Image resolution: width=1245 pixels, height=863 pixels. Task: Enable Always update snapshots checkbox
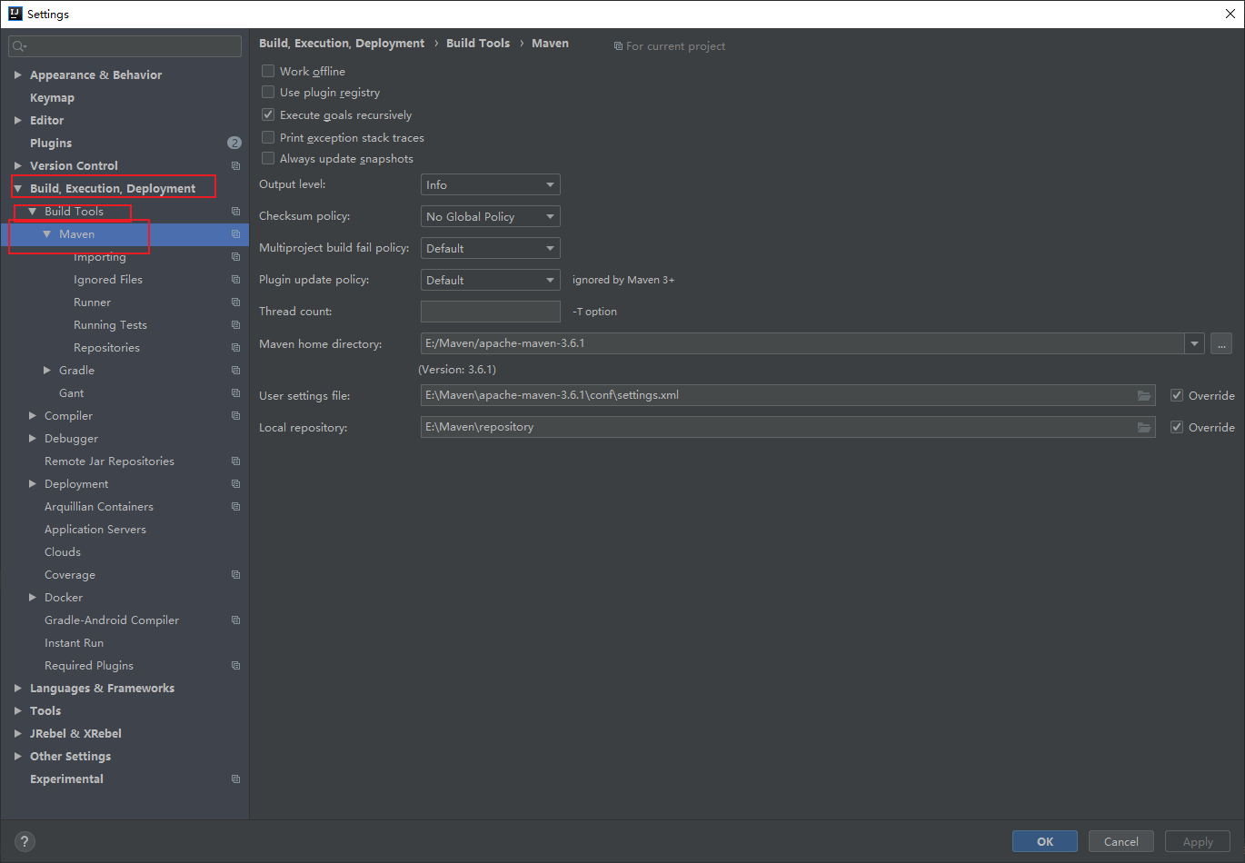pyautogui.click(x=268, y=158)
